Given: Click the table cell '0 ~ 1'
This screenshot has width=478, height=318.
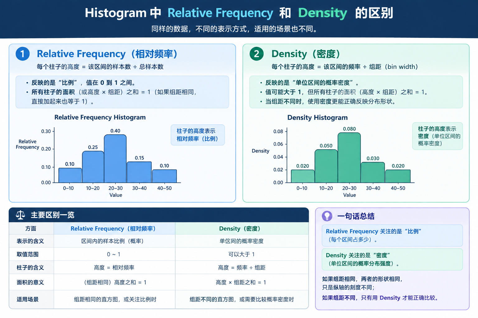Looking at the screenshot, I should click(x=114, y=254).
